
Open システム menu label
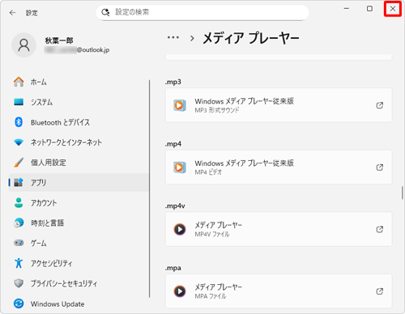point(41,102)
